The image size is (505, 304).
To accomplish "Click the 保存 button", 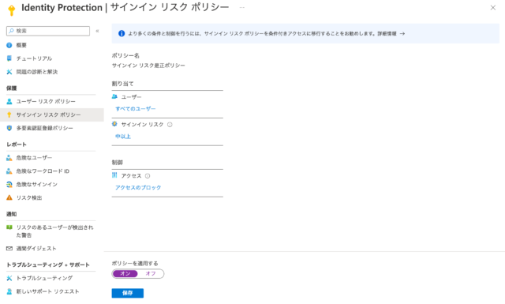I will 128,293.
